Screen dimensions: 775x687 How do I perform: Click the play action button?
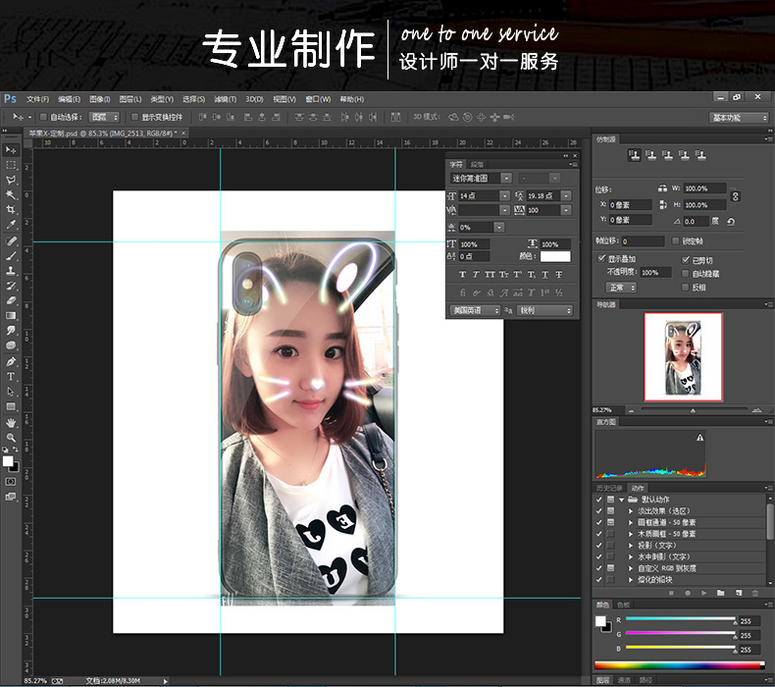(702, 593)
